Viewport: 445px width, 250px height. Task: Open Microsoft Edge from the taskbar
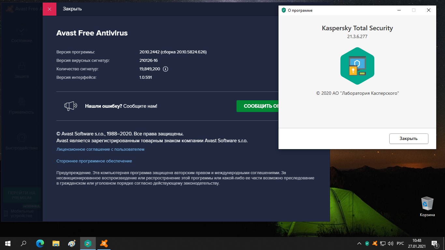click(x=40, y=243)
